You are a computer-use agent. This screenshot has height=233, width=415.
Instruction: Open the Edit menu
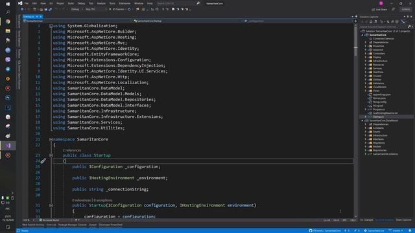point(34,3)
